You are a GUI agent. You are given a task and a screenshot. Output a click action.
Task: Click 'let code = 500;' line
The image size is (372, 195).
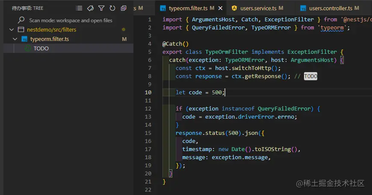coord(200,93)
